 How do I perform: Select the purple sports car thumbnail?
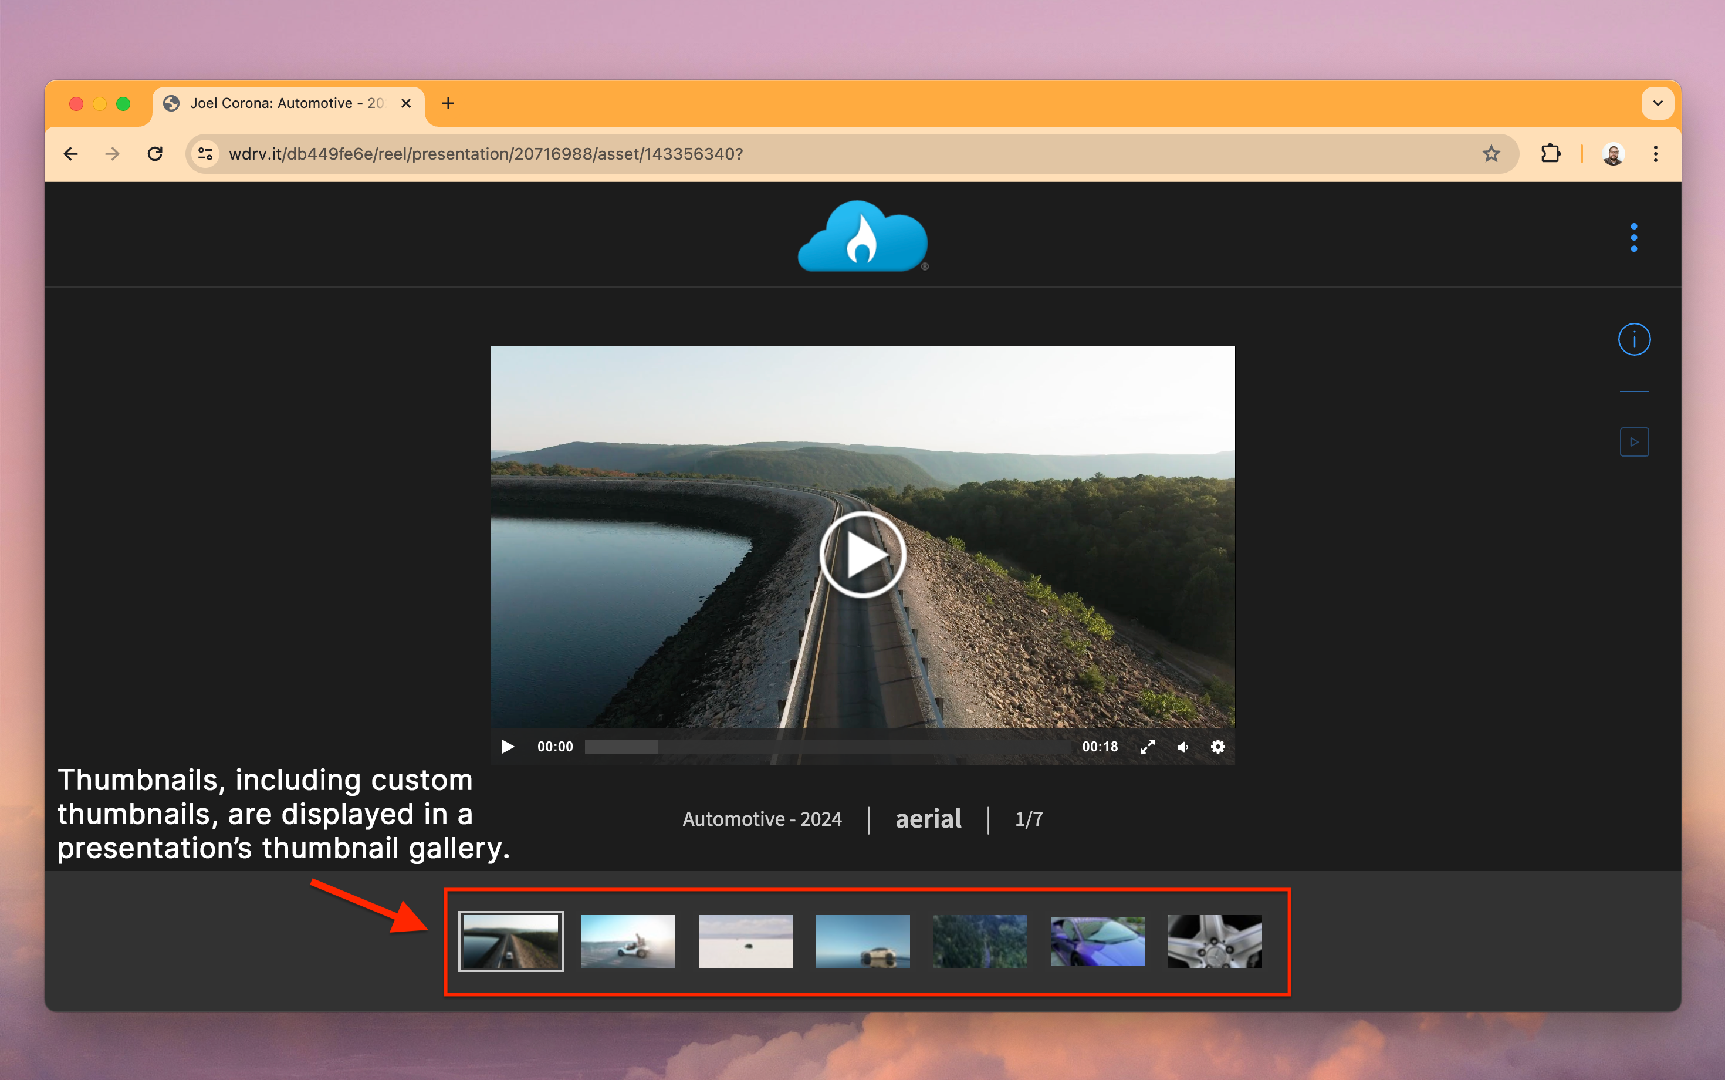(1097, 941)
